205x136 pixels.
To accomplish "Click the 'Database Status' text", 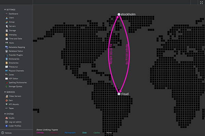I will 16,51.
